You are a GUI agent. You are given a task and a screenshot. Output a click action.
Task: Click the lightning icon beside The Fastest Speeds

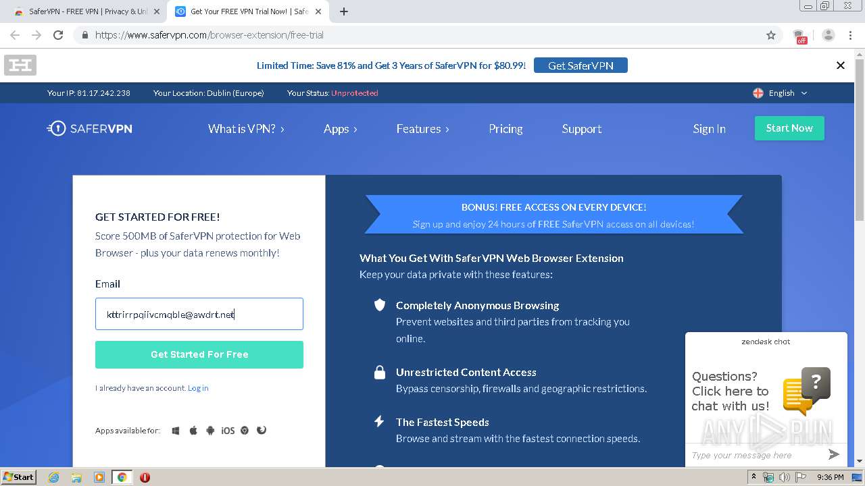tap(380, 422)
